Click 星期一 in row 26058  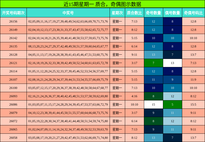click(x=117, y=138)
